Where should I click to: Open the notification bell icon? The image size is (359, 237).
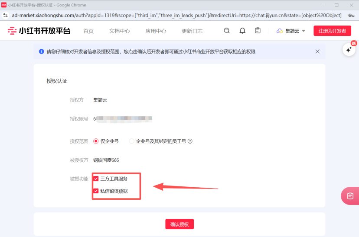pyautogui.click(x=242, y=31)
